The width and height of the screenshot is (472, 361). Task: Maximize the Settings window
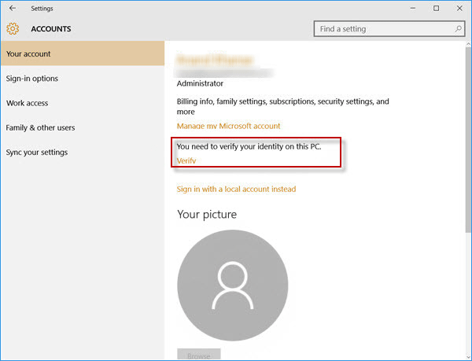437,8
